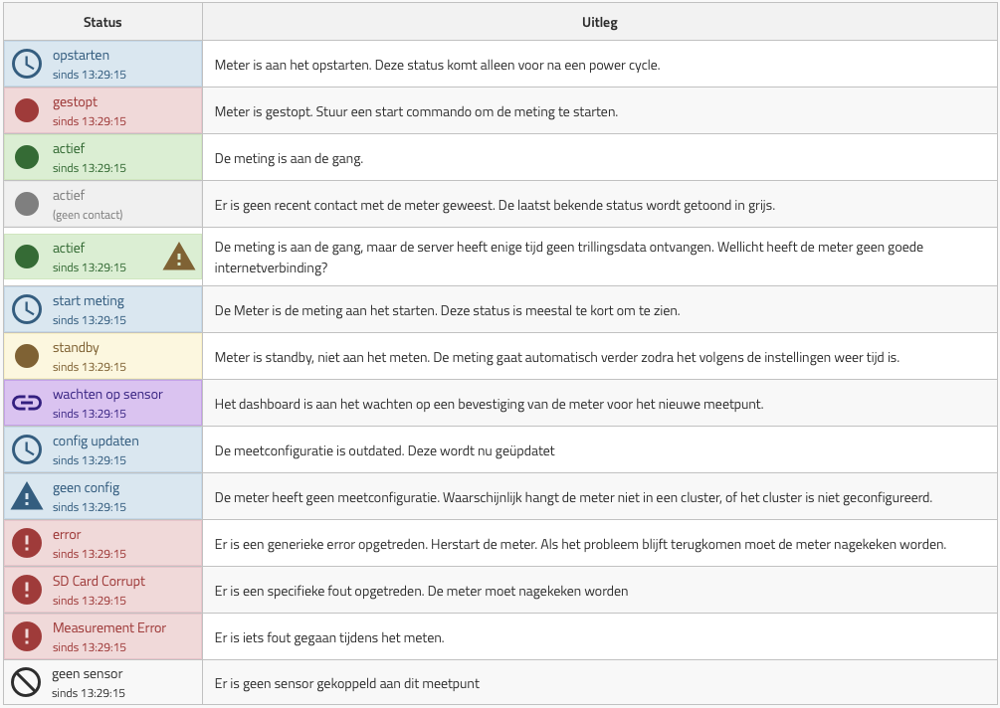Click the clock icon beside 'opstarten'
1000x708 pixels.
click(27, 64)
